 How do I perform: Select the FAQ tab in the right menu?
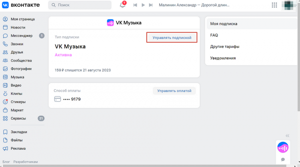point(214,35)
